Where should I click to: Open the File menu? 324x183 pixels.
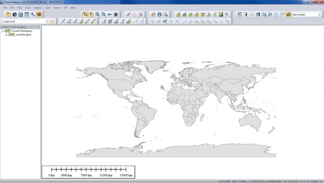pos(5,8)
